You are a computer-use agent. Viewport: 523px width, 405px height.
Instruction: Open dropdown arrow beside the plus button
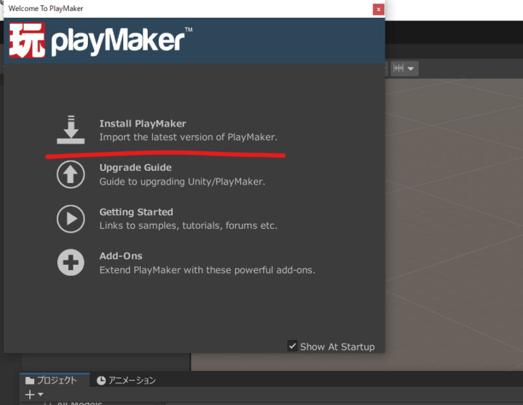pos(41,395)
